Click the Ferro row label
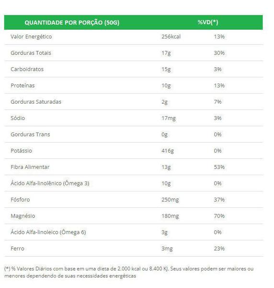The width and height of the screenshot is (274, 288). click(x=17, y=249)
